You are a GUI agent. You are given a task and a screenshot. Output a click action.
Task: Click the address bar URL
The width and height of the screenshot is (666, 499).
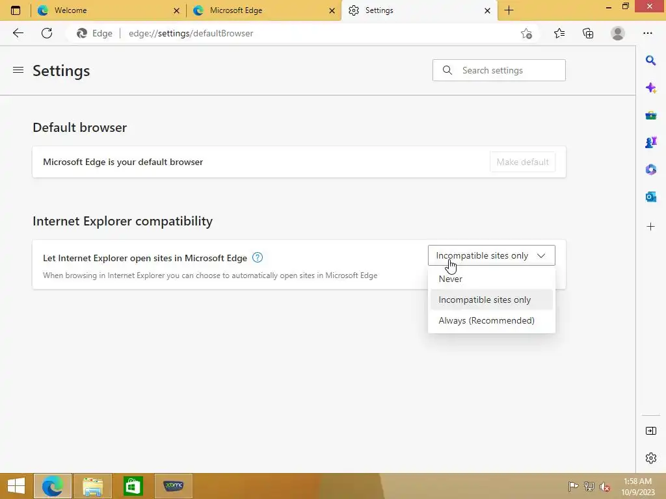[191, 33]
